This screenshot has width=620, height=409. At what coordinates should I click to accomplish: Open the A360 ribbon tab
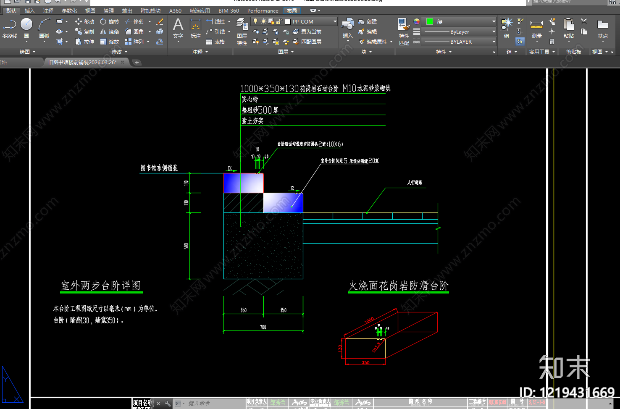tap(175, 10)
